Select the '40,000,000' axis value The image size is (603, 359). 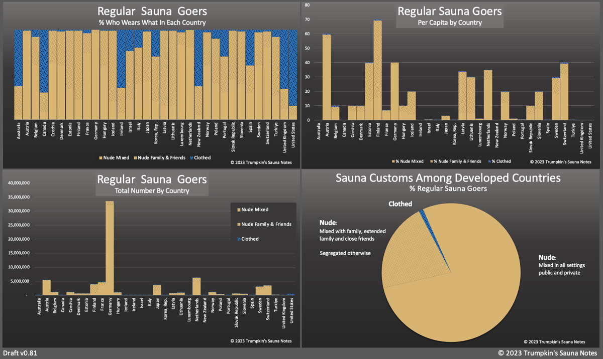18,183
